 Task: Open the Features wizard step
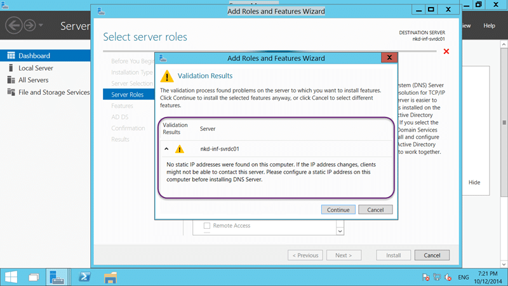point(122,106)
